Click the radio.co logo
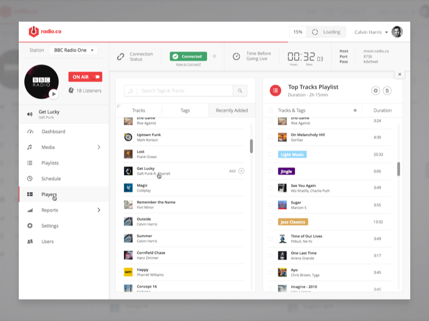This screenshot has width=429, height=321. [45, 32]
